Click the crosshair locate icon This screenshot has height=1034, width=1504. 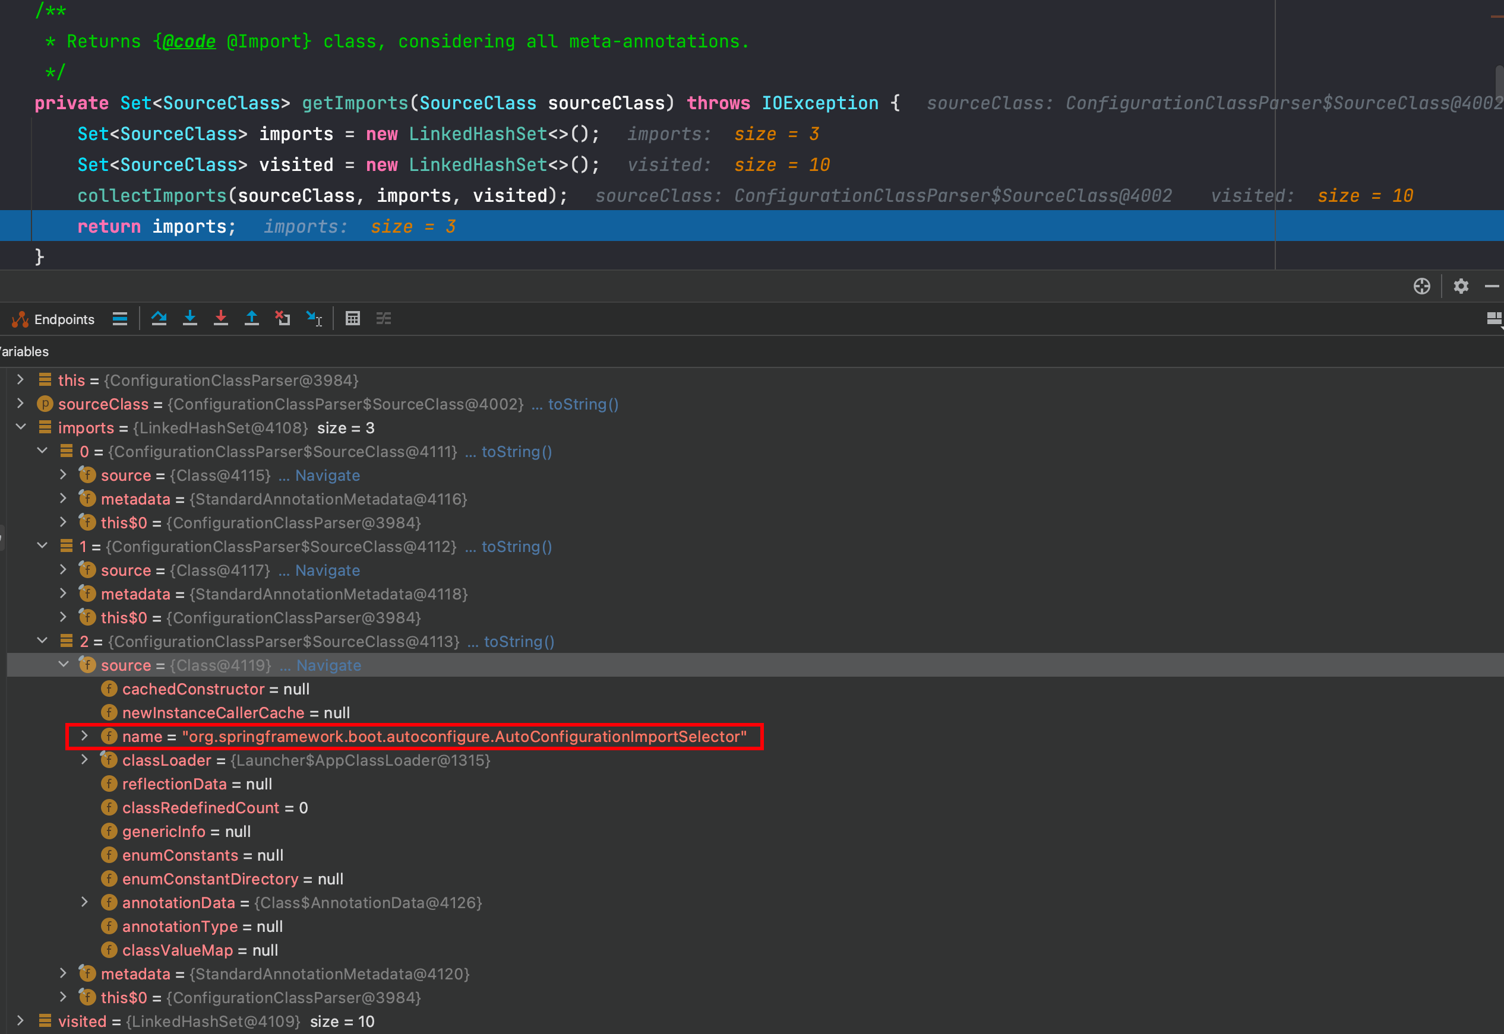tap(1421, 286)
